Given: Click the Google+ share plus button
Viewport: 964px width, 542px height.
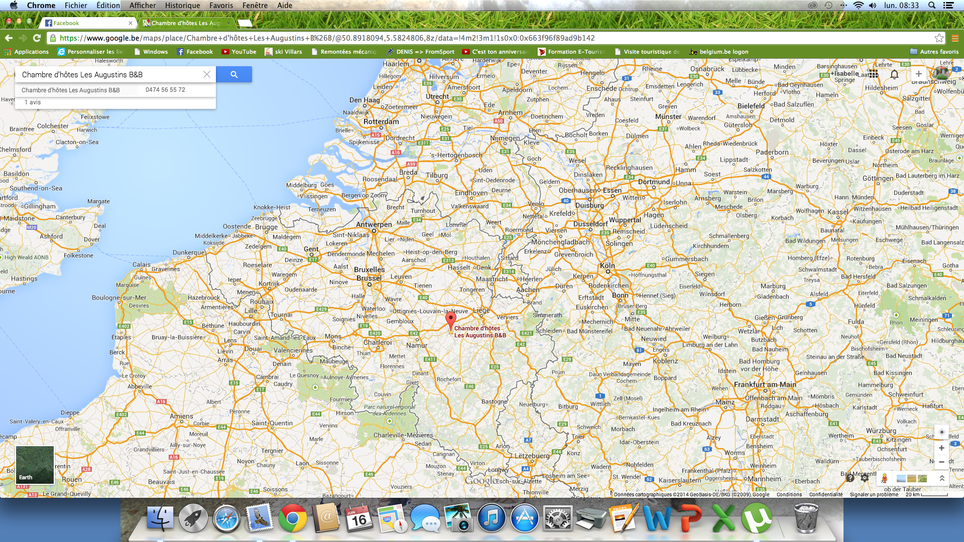Looking at the screenshot, I should 918,74.
